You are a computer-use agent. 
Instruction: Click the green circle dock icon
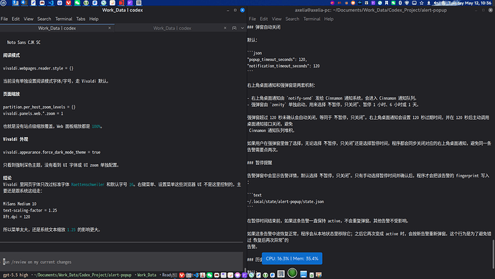tap(292, 273)
